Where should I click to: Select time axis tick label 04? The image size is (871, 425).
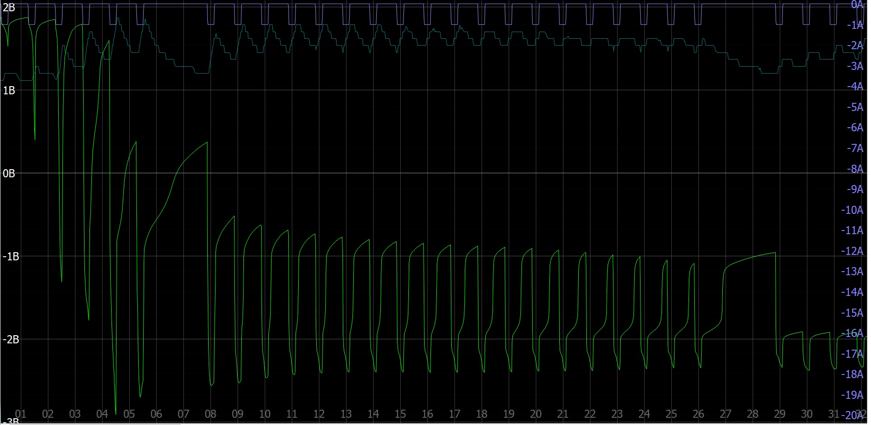[x=102, y=414]
